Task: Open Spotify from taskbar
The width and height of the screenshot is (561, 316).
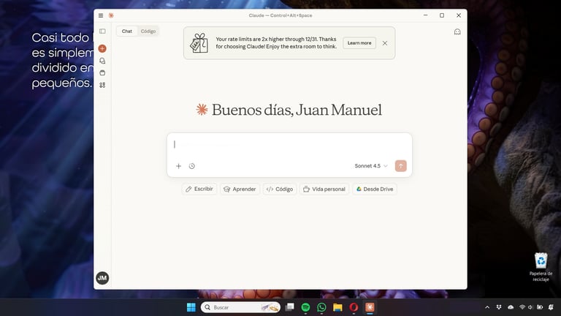Action: 305,307
